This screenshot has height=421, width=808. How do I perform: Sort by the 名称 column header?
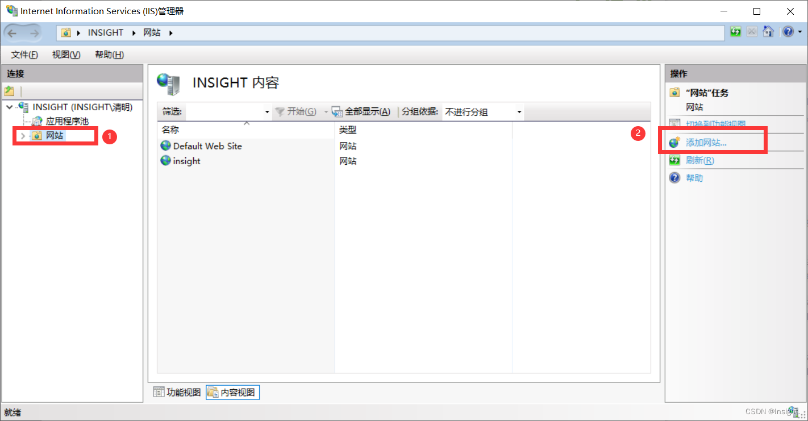(245, 130)
